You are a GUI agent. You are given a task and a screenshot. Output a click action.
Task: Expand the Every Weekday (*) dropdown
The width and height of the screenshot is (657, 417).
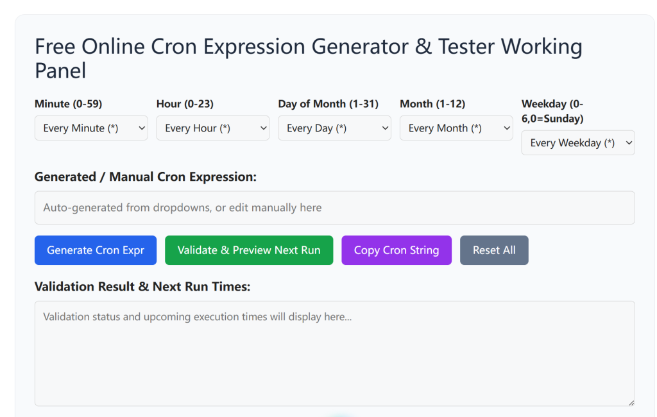[x=578, y=143]
